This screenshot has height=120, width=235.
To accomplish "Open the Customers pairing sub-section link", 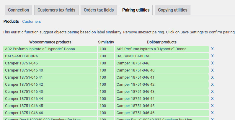I will click(32, 22).
